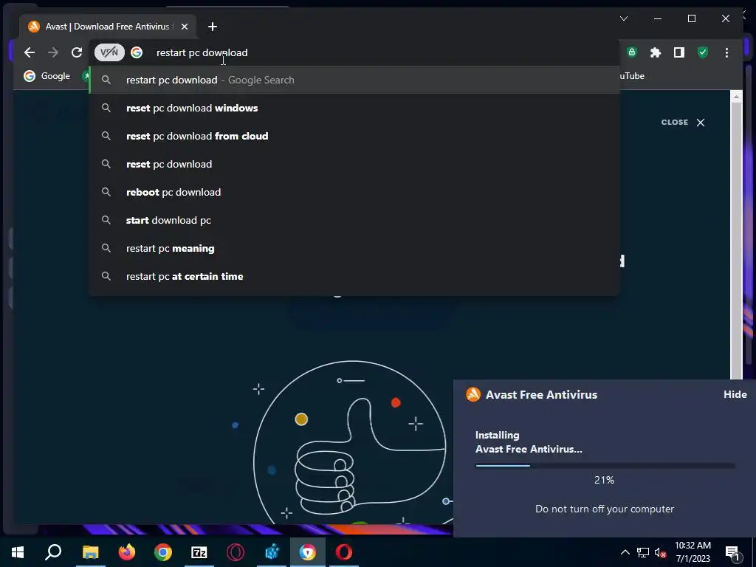Click the Avast logo in the installer popup
The image size is (756, 567).
point(473,394)
